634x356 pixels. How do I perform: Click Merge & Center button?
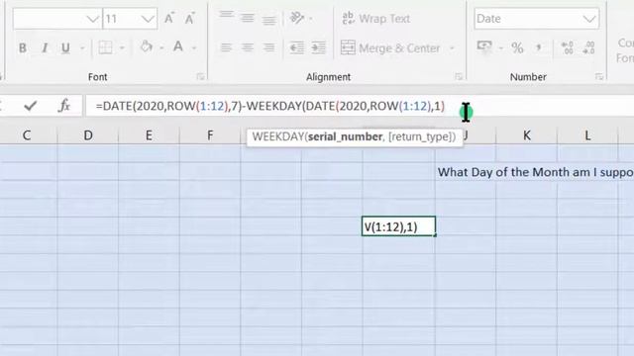point(390,48)
